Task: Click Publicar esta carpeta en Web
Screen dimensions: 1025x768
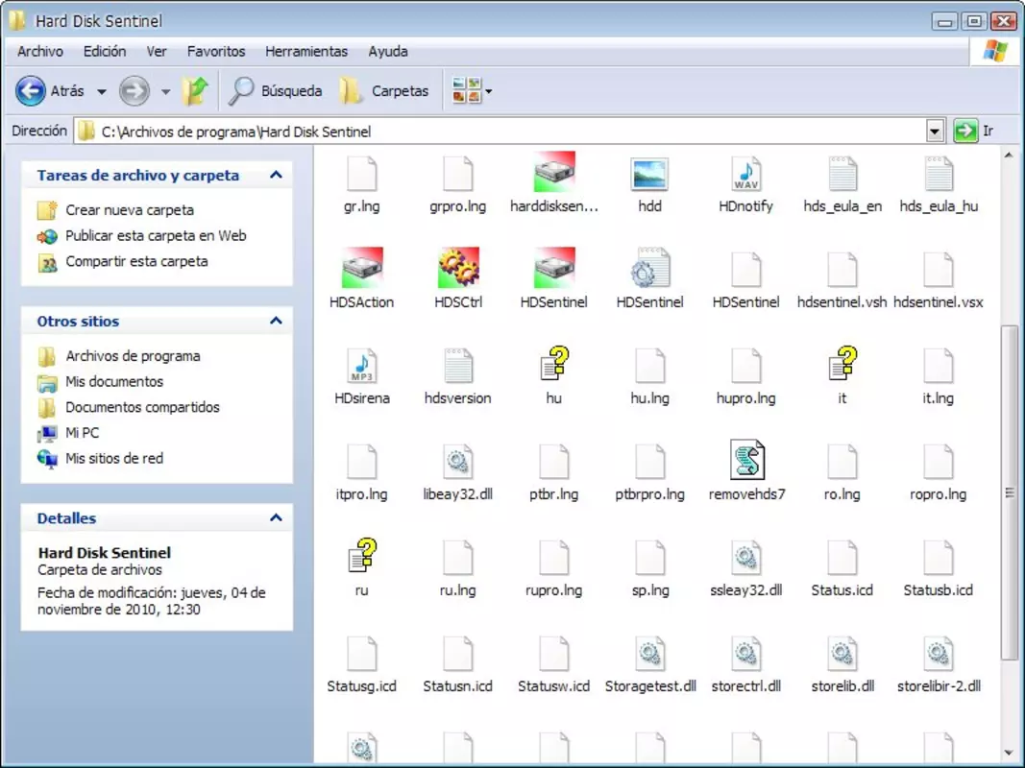Action: [156, 235]
